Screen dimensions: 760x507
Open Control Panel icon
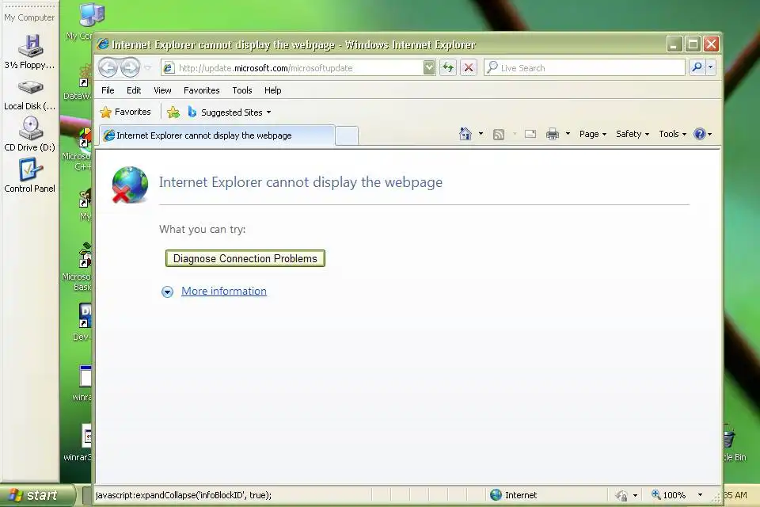click(x=29, y=176)
